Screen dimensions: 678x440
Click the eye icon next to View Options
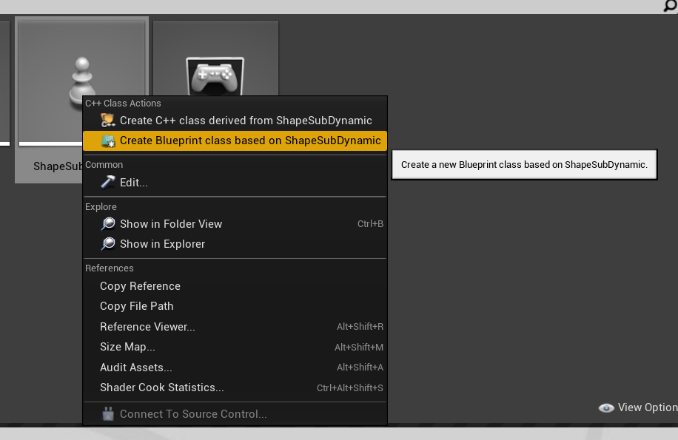606,407
